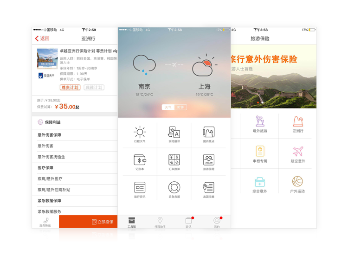Open the 意外伤害保障 row
The image size is (348, 255).
75,135
